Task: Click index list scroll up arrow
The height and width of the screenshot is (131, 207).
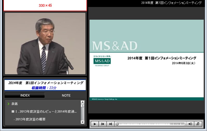Action: coord(83,102)
